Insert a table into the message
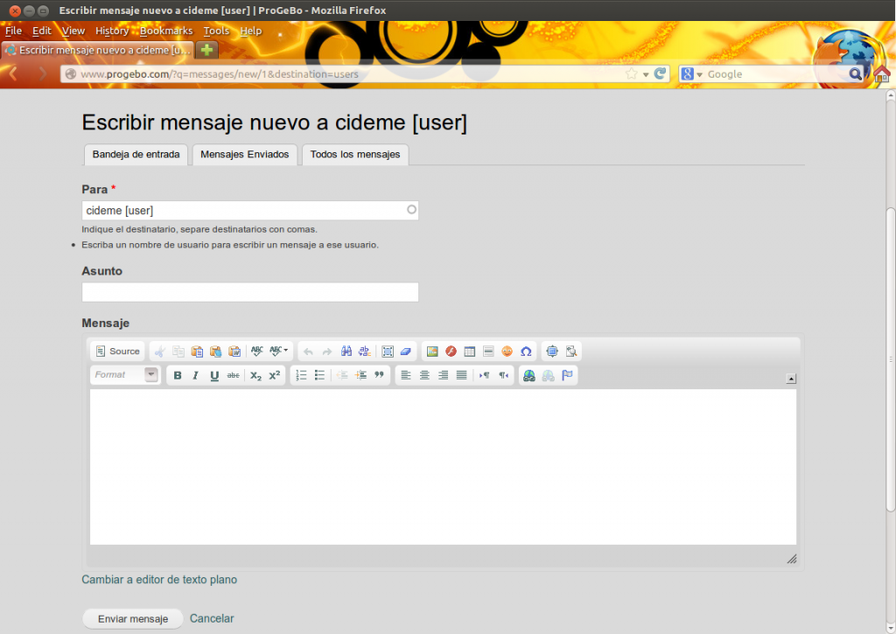 [470, 352]
